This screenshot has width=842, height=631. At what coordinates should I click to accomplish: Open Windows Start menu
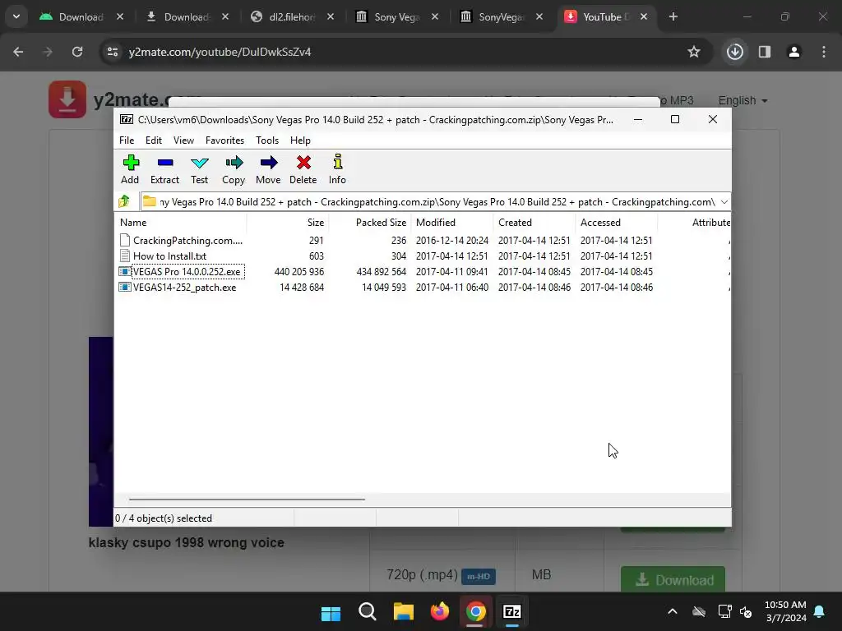tap(331, 611)
